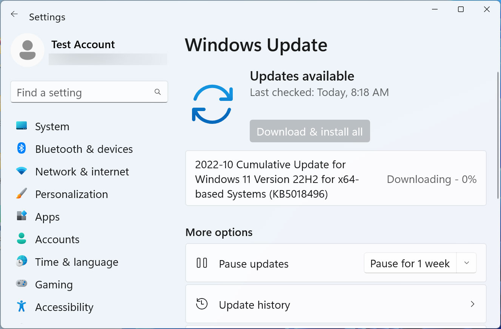Click the vertical scrollbar of the page
The width and height of the screenshot is (501, 329).
coord(498,136)
